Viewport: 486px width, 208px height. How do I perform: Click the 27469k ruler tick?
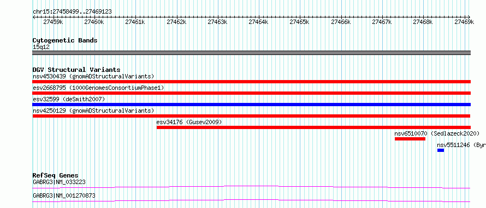pos(464,22)
